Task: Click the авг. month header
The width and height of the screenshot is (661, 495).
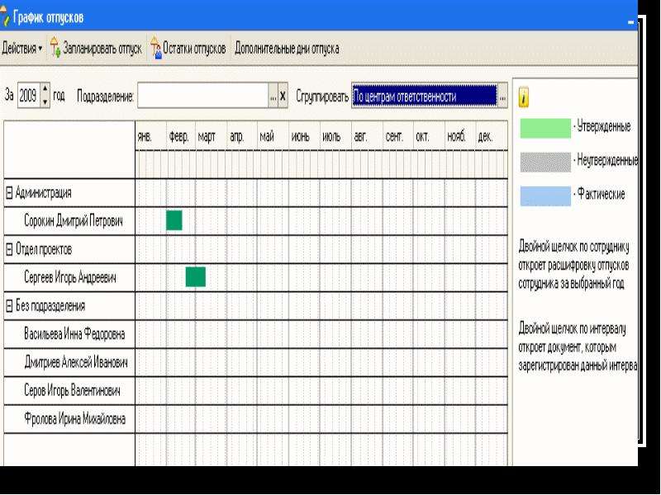Action: [x=367, y=136]
